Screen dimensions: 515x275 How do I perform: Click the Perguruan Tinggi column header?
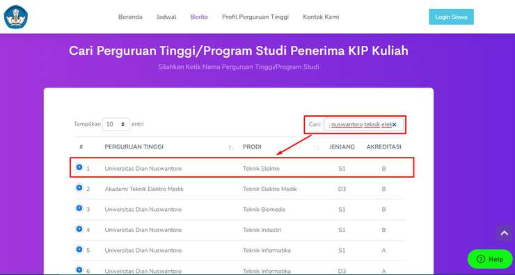(x=134, y=147)
